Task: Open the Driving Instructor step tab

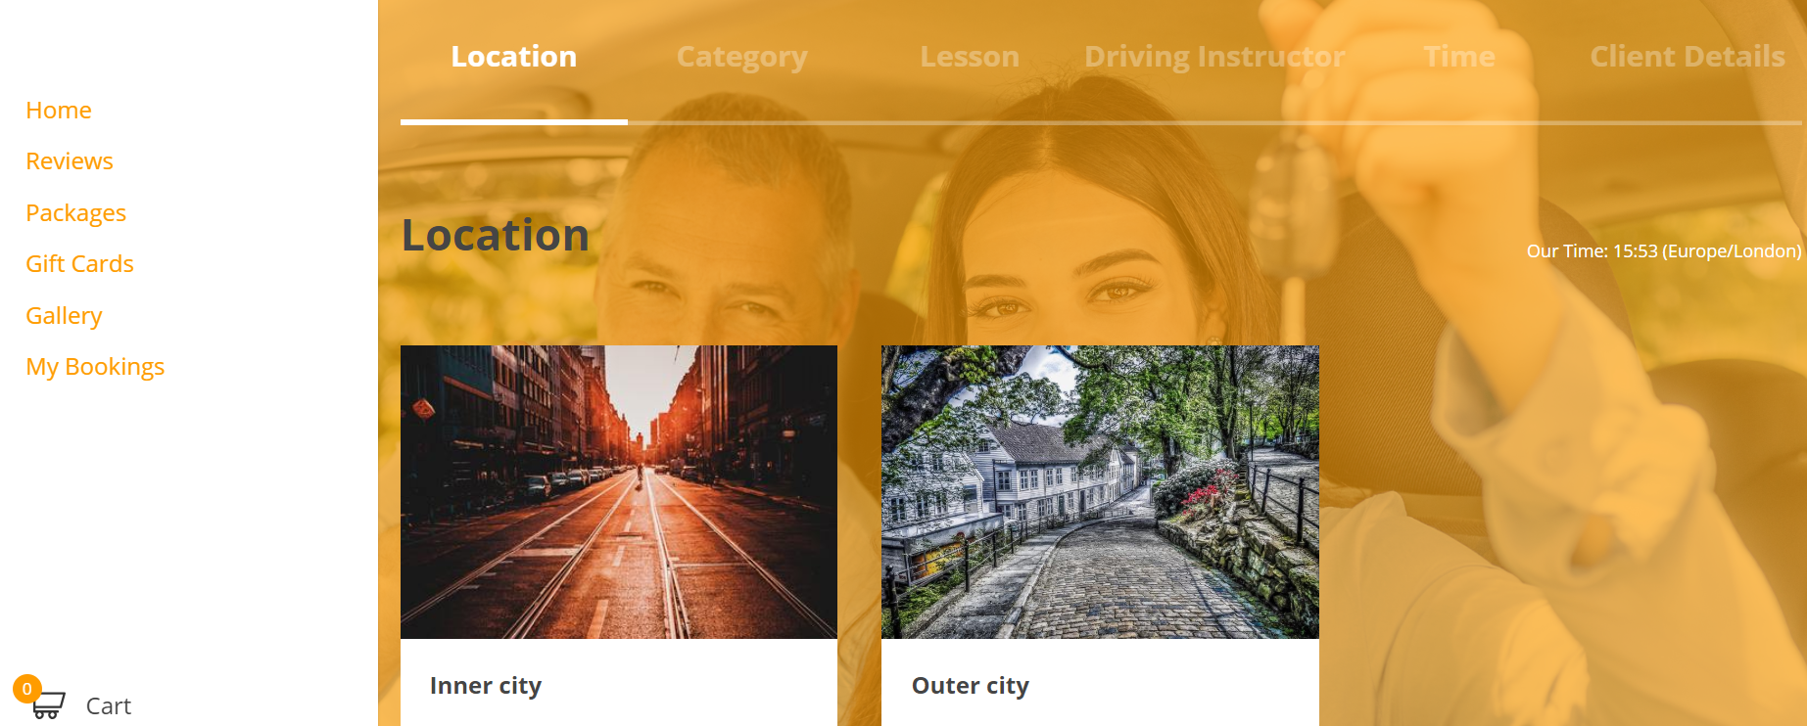Action: (x=1214, y=57)
